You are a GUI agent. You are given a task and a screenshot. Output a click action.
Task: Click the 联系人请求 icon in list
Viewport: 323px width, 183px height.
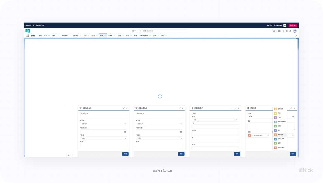(x=275, y=147)
